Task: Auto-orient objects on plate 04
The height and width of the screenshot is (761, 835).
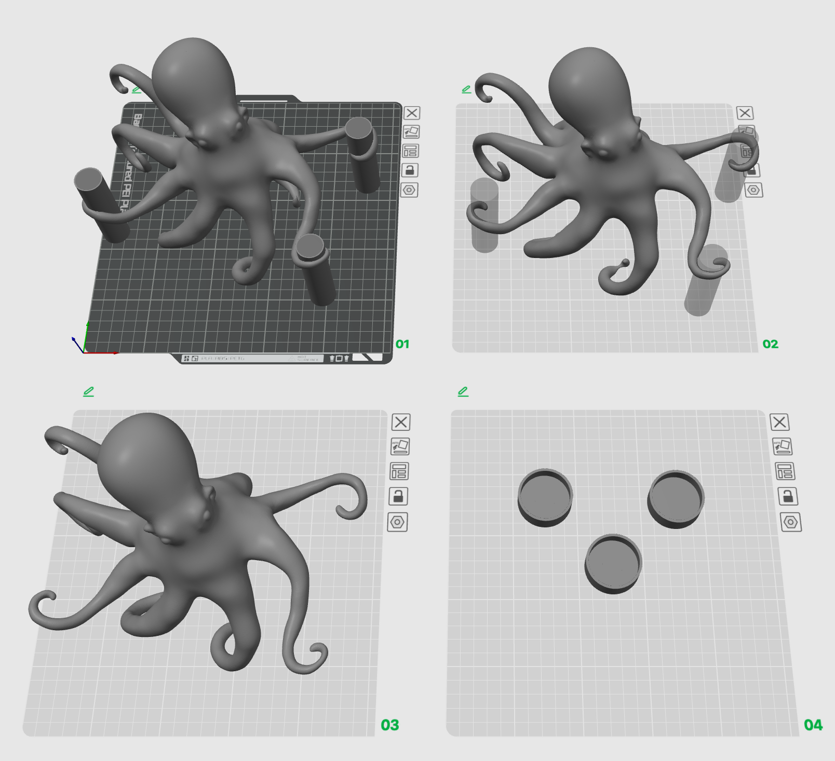Action: click(x=783, y=446)
